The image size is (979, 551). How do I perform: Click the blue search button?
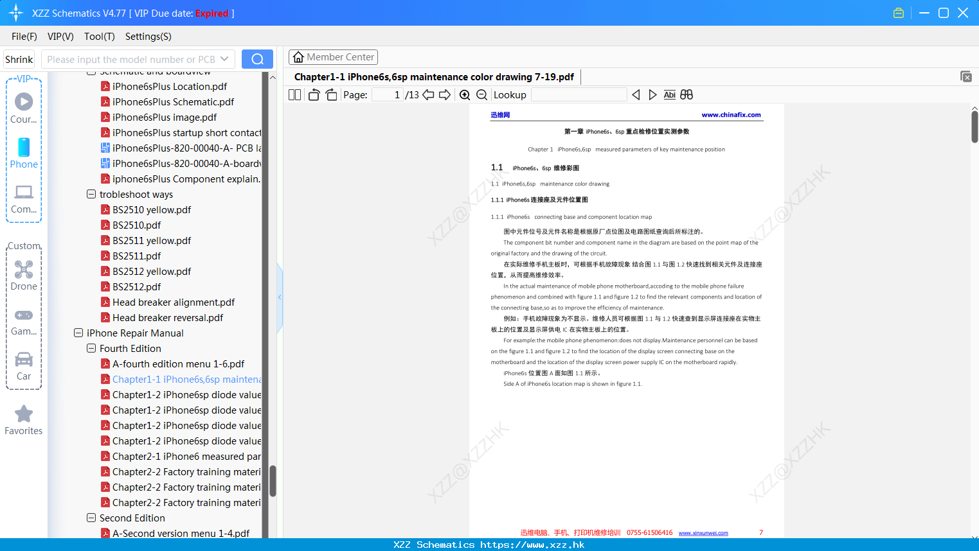[257, 59]
